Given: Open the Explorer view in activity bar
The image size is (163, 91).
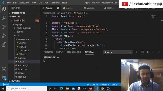Looking at the screenshot, I should (4, 9).
